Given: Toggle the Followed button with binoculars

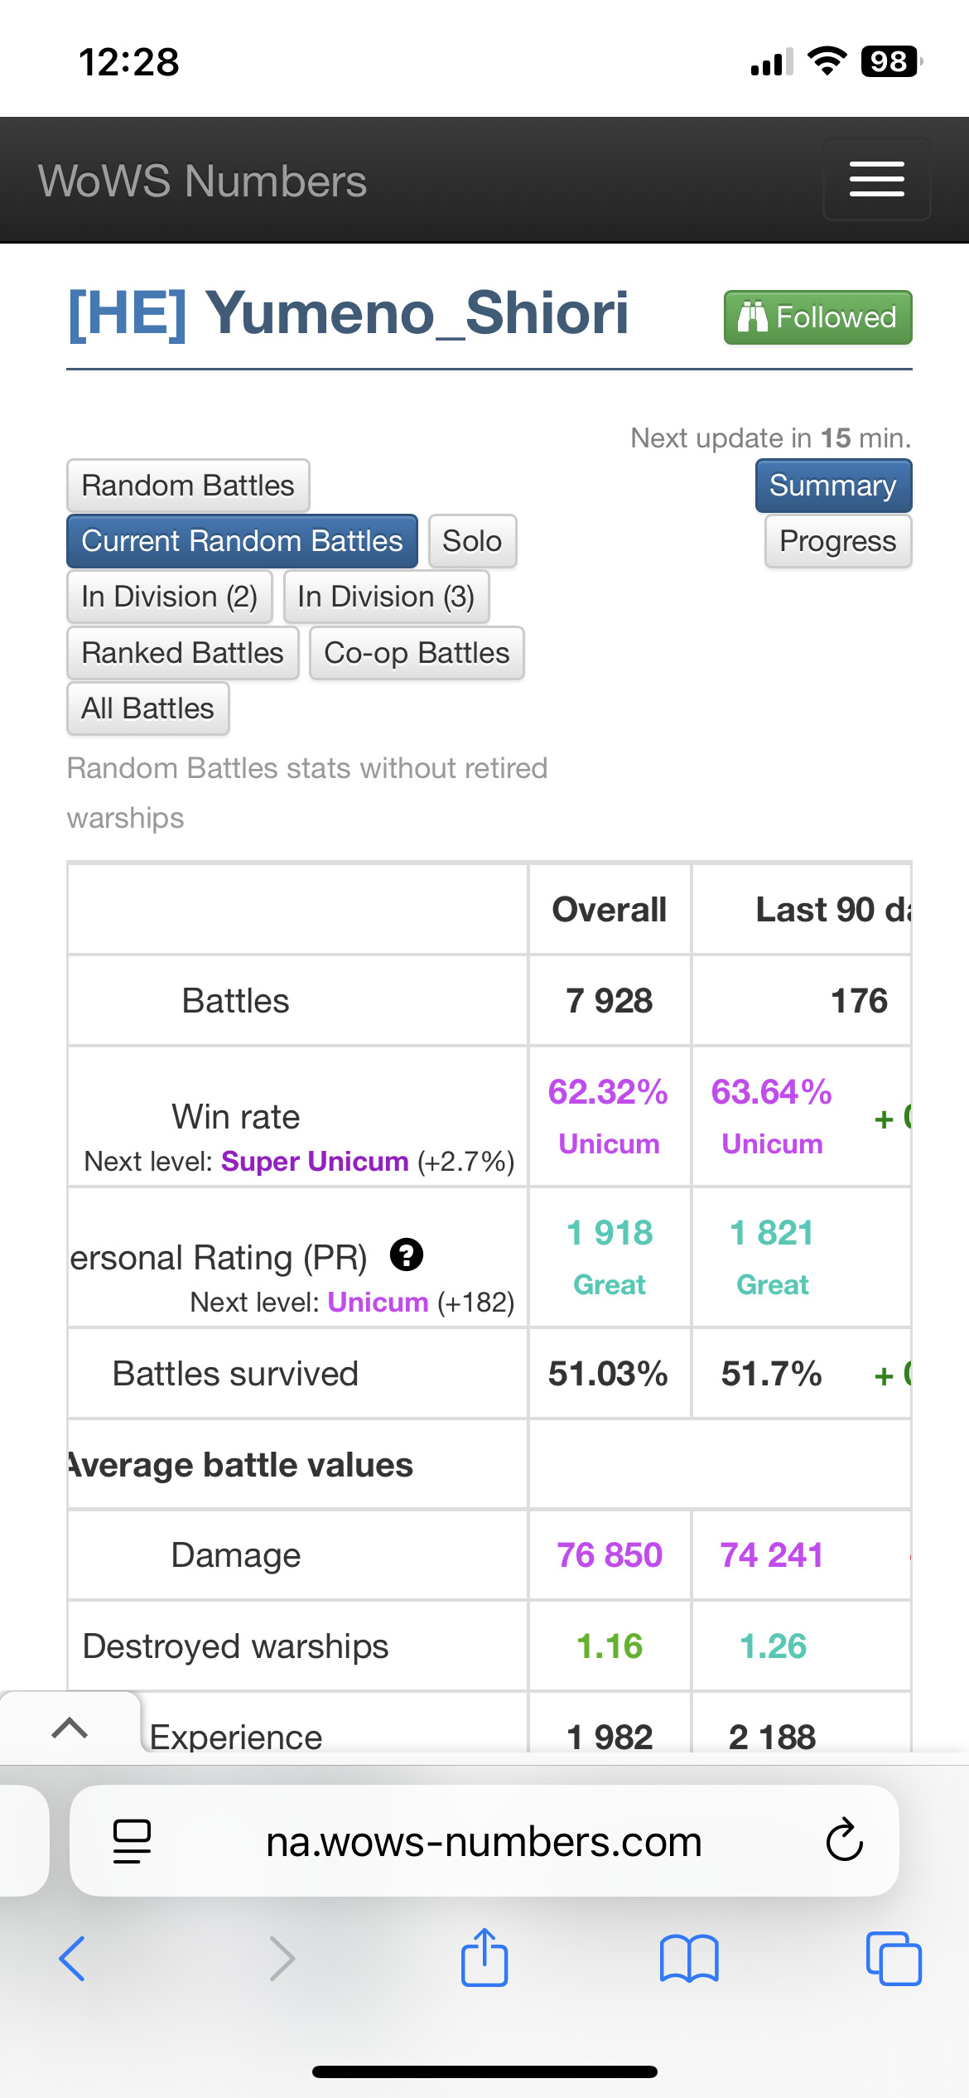Looking at the screenshot, I should pyautogui.click(x=817, y=317).
